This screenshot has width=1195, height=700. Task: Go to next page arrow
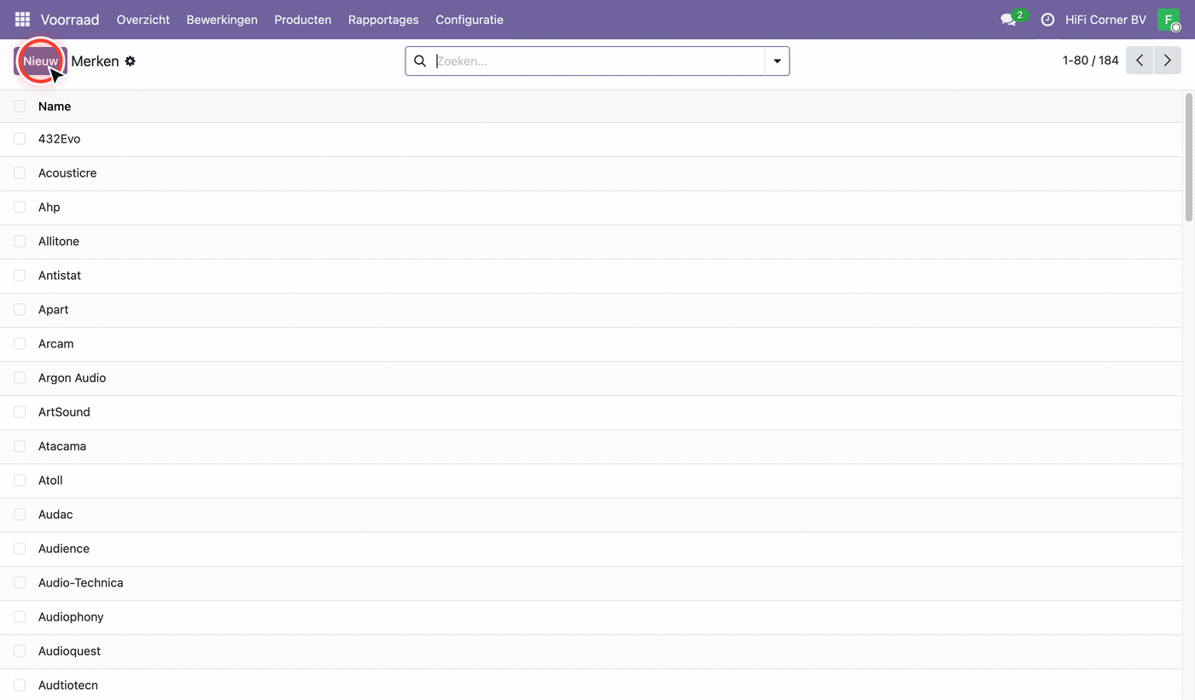pyautogui.click(x=1167, y=61)
